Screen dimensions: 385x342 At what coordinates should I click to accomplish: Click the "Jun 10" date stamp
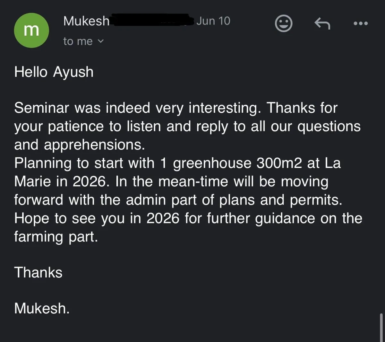tap(213, 21)
